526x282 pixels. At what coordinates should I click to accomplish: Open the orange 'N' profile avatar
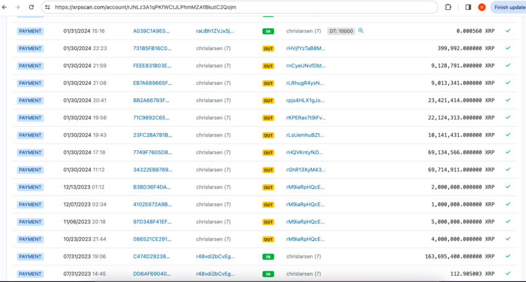[x=481, y=7]
